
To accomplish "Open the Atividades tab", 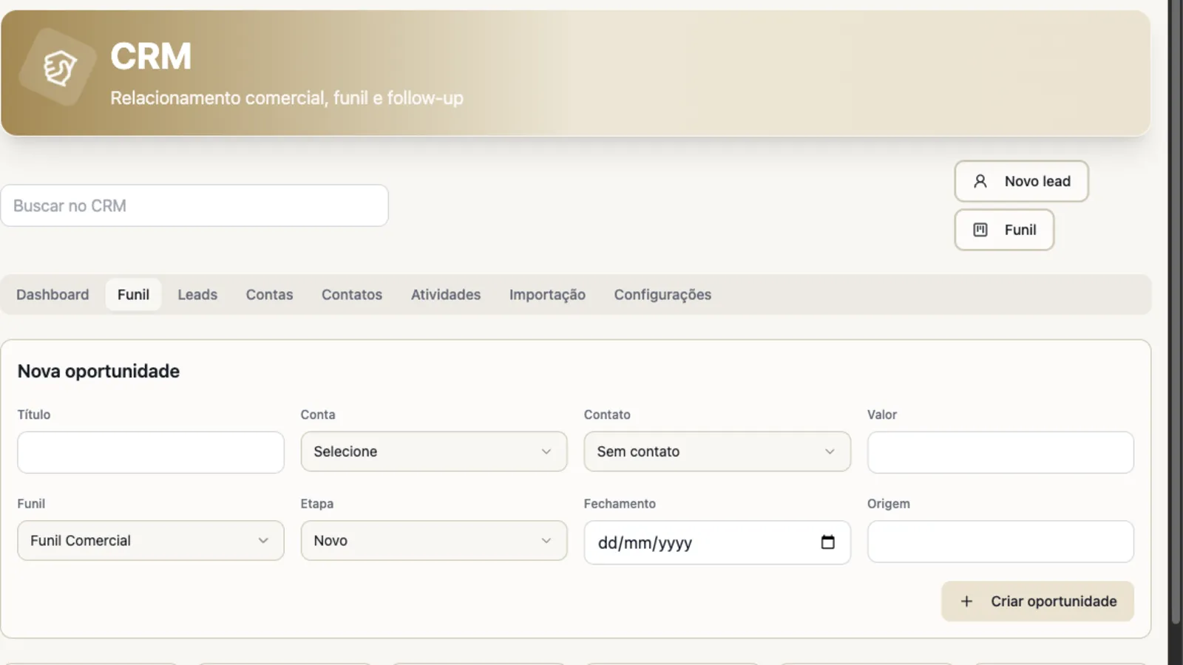I will pos(446,295).
